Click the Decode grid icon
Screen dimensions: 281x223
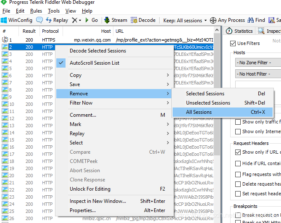134,20
